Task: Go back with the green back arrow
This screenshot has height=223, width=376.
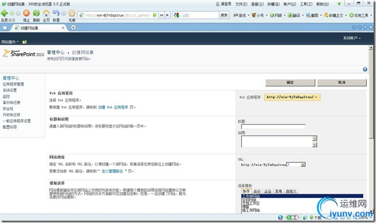Action: coord(5,13)
